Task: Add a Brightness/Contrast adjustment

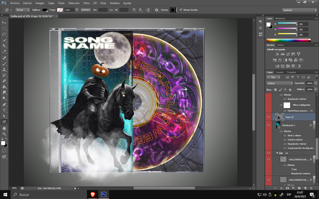Action: coord(277,54)
